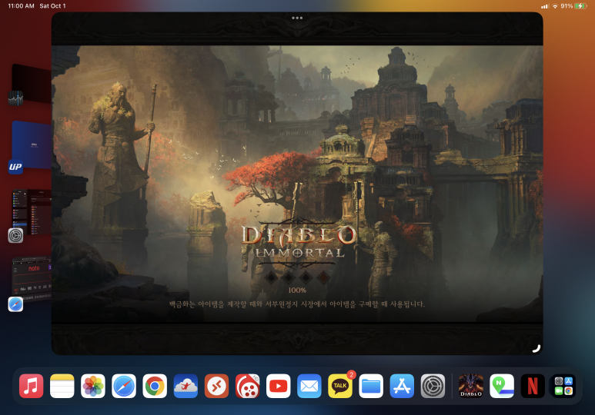Tap the Sat Oct 1 date
Image resolution: width=595 pixels, height=415 pixels.
[x=53, y=6]
